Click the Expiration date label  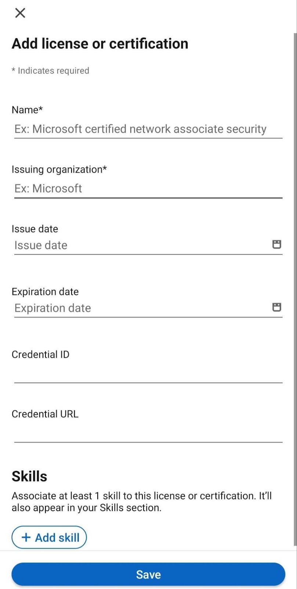[45, 291]
